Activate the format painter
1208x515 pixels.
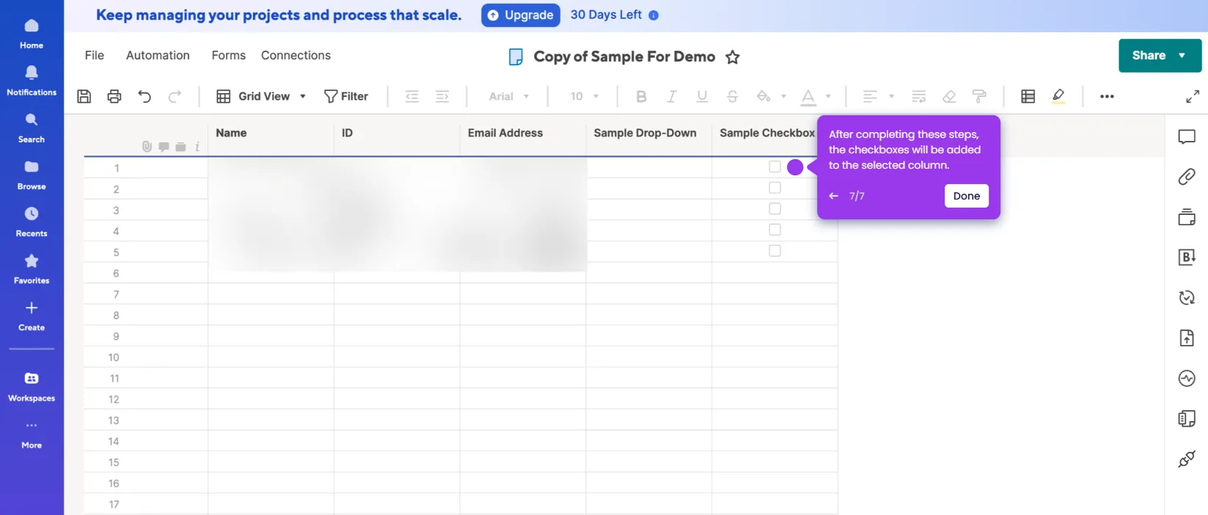(979, 96)
